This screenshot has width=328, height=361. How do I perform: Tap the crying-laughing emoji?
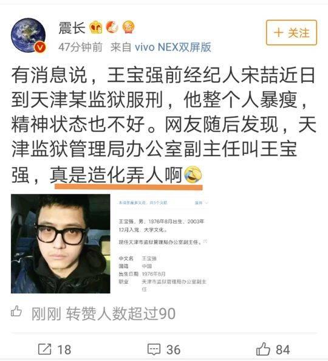coord(193,175)
